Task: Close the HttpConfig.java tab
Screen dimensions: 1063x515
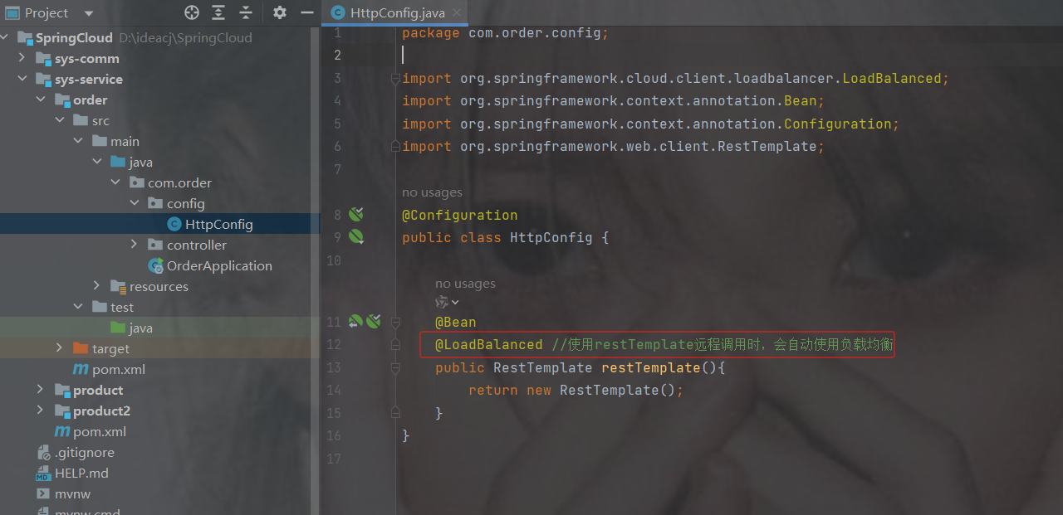Action: pos(458,13)
